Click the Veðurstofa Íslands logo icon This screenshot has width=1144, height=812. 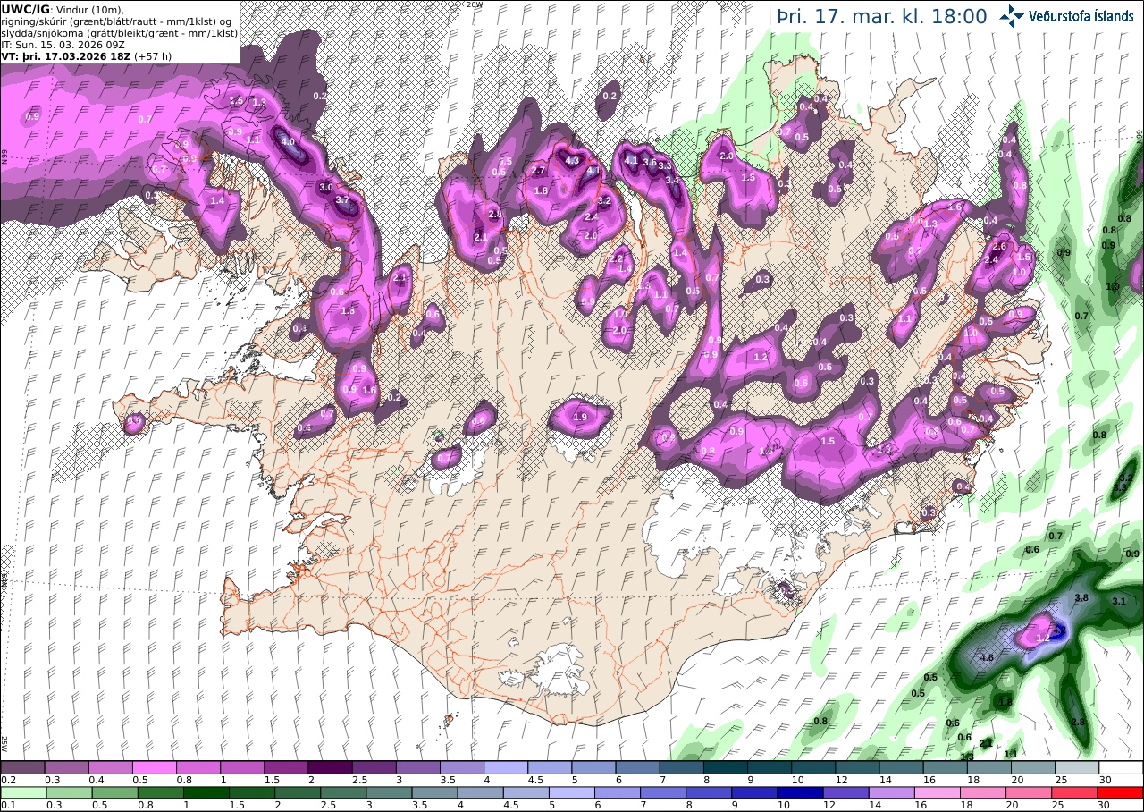coord(1012,15)
